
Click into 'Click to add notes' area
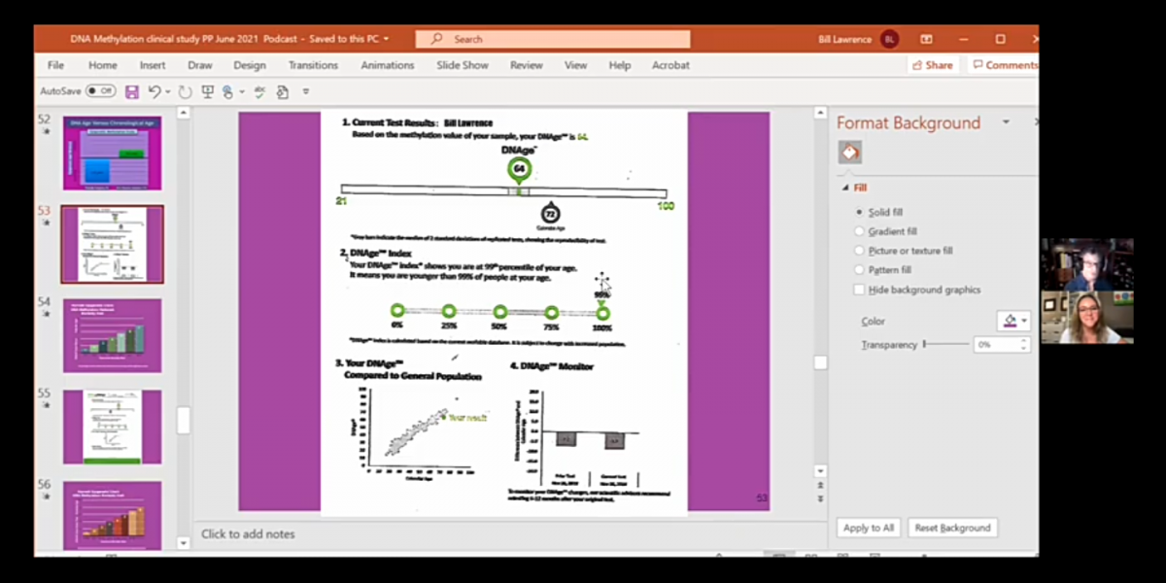[248, 533]
